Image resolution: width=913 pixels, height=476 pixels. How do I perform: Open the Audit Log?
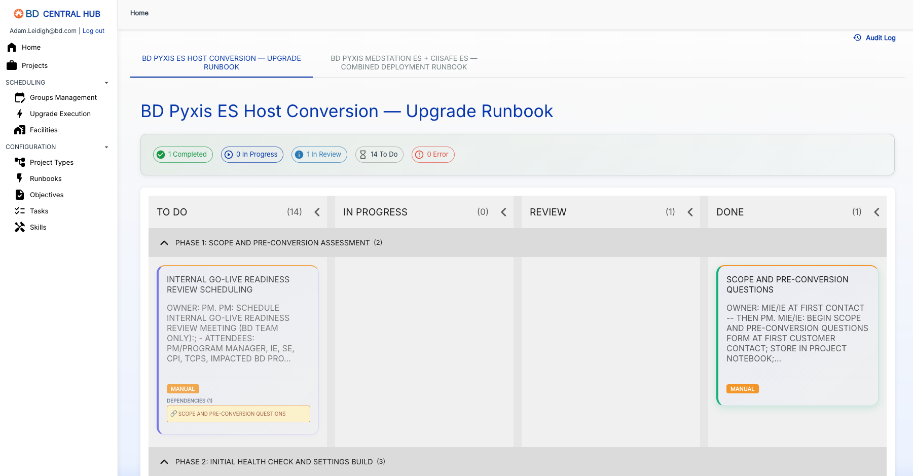pyautogui.click(x=874, y=38)
